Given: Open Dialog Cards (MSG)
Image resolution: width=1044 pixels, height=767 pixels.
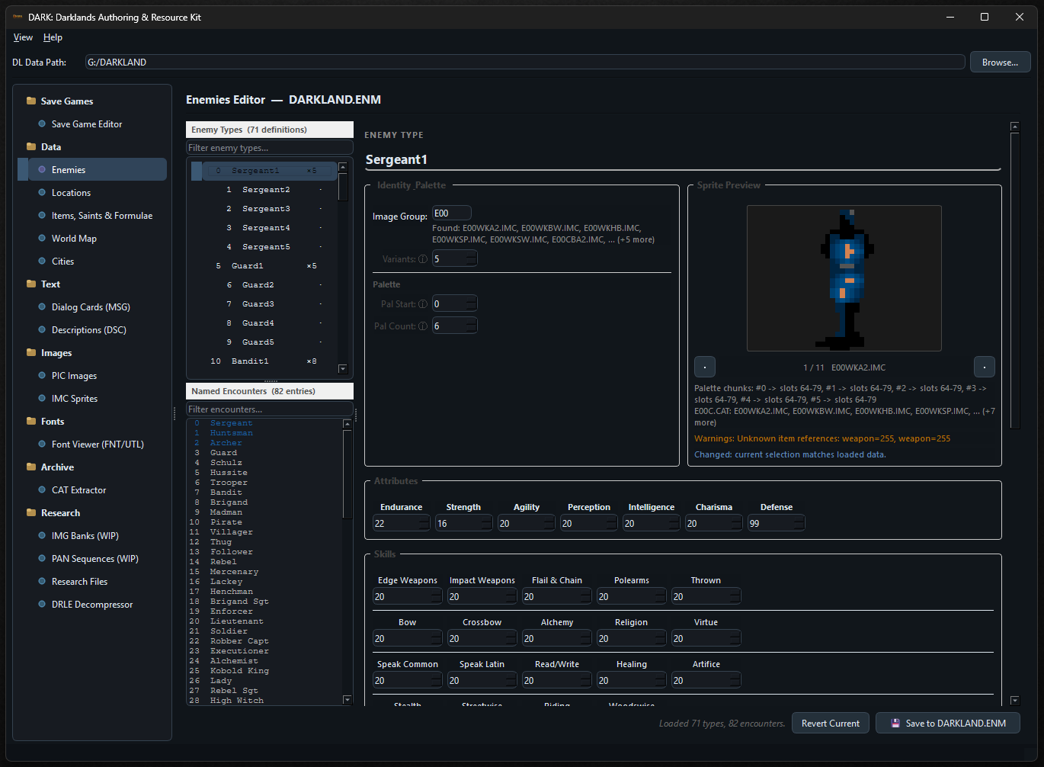Looking at the screenshot, I should click(91, 307).
